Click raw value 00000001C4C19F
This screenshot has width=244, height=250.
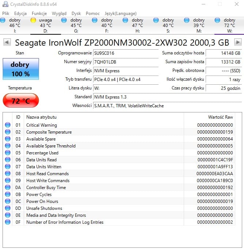[x=215, y=160]
